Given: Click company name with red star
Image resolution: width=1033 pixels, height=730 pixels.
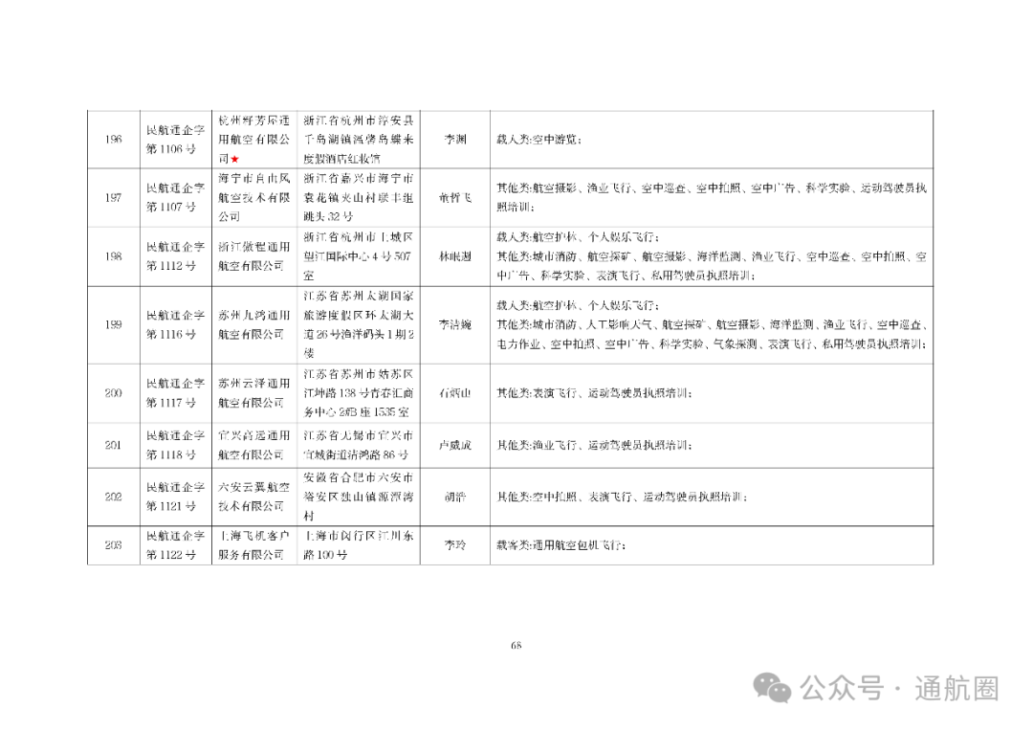Looking at the screenshot, I should [x=254, y=139].
